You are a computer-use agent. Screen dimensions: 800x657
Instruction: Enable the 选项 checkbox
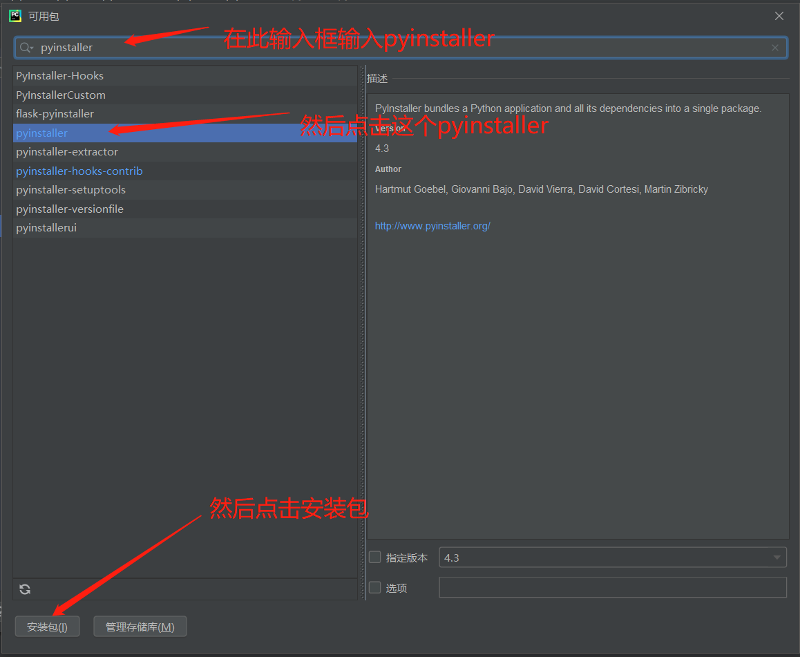pyautogui.click(x=375, y=588)
